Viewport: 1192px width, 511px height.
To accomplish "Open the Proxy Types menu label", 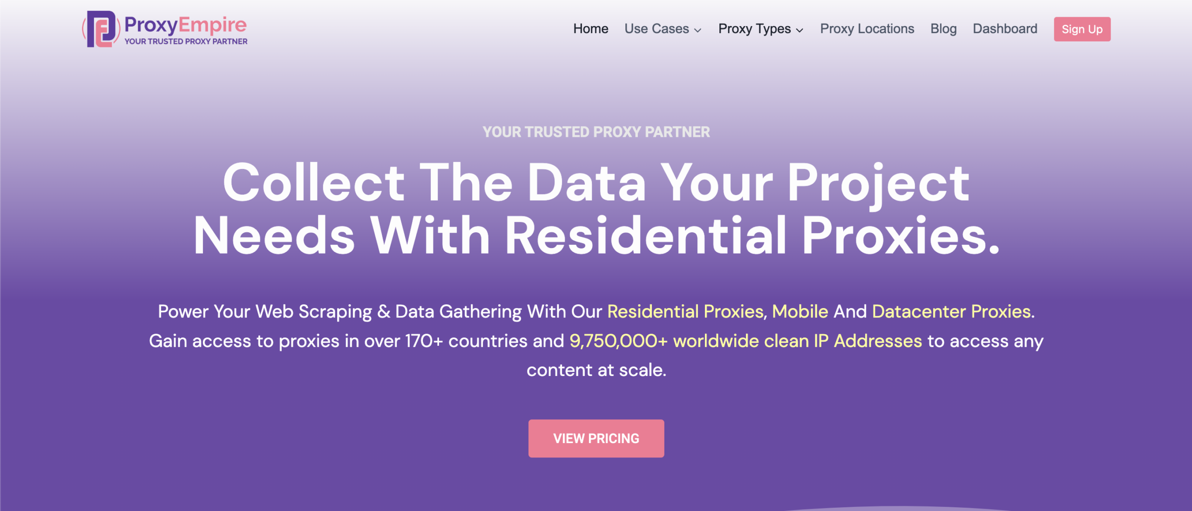I will (x=754, y=29).
